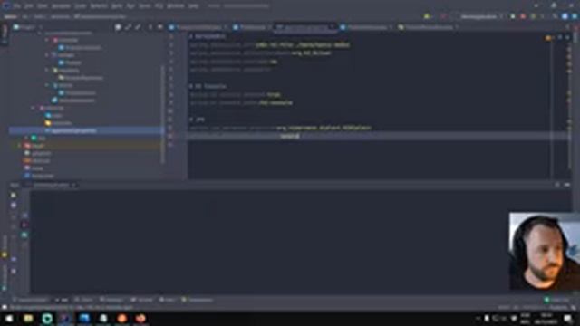580x326 pixels.
Task: Close the active editor tab
Action: [332, 27]
